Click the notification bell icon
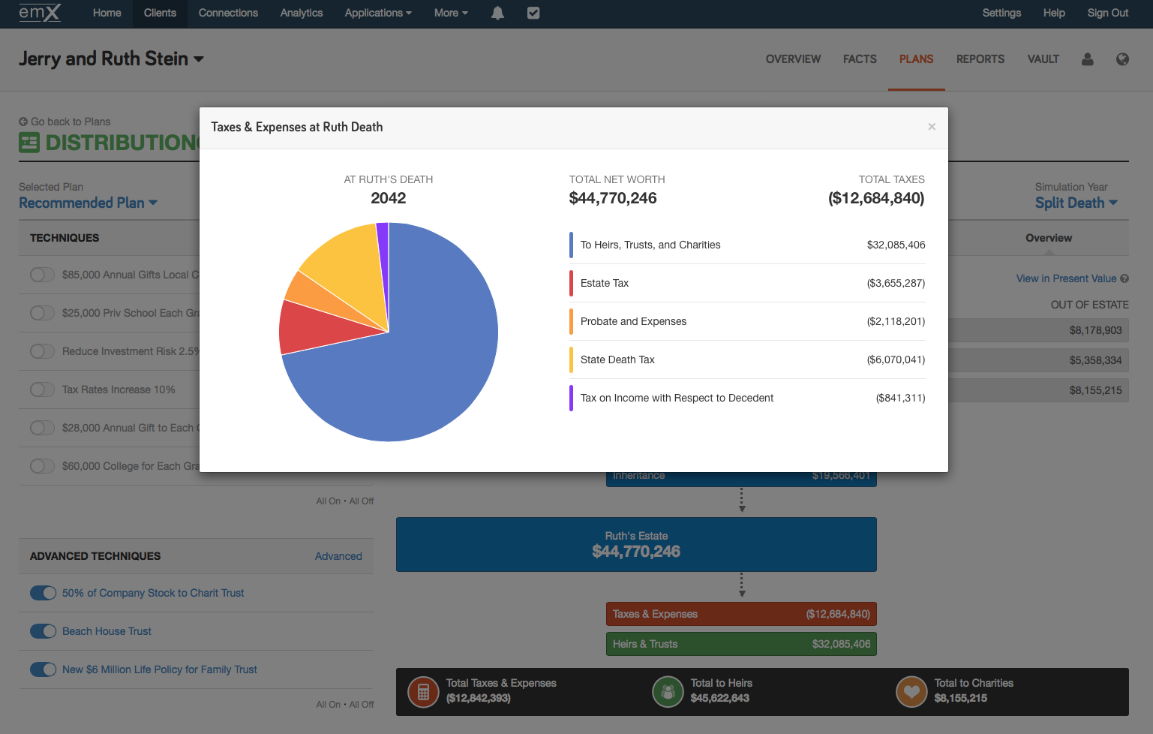 (497, 13)
